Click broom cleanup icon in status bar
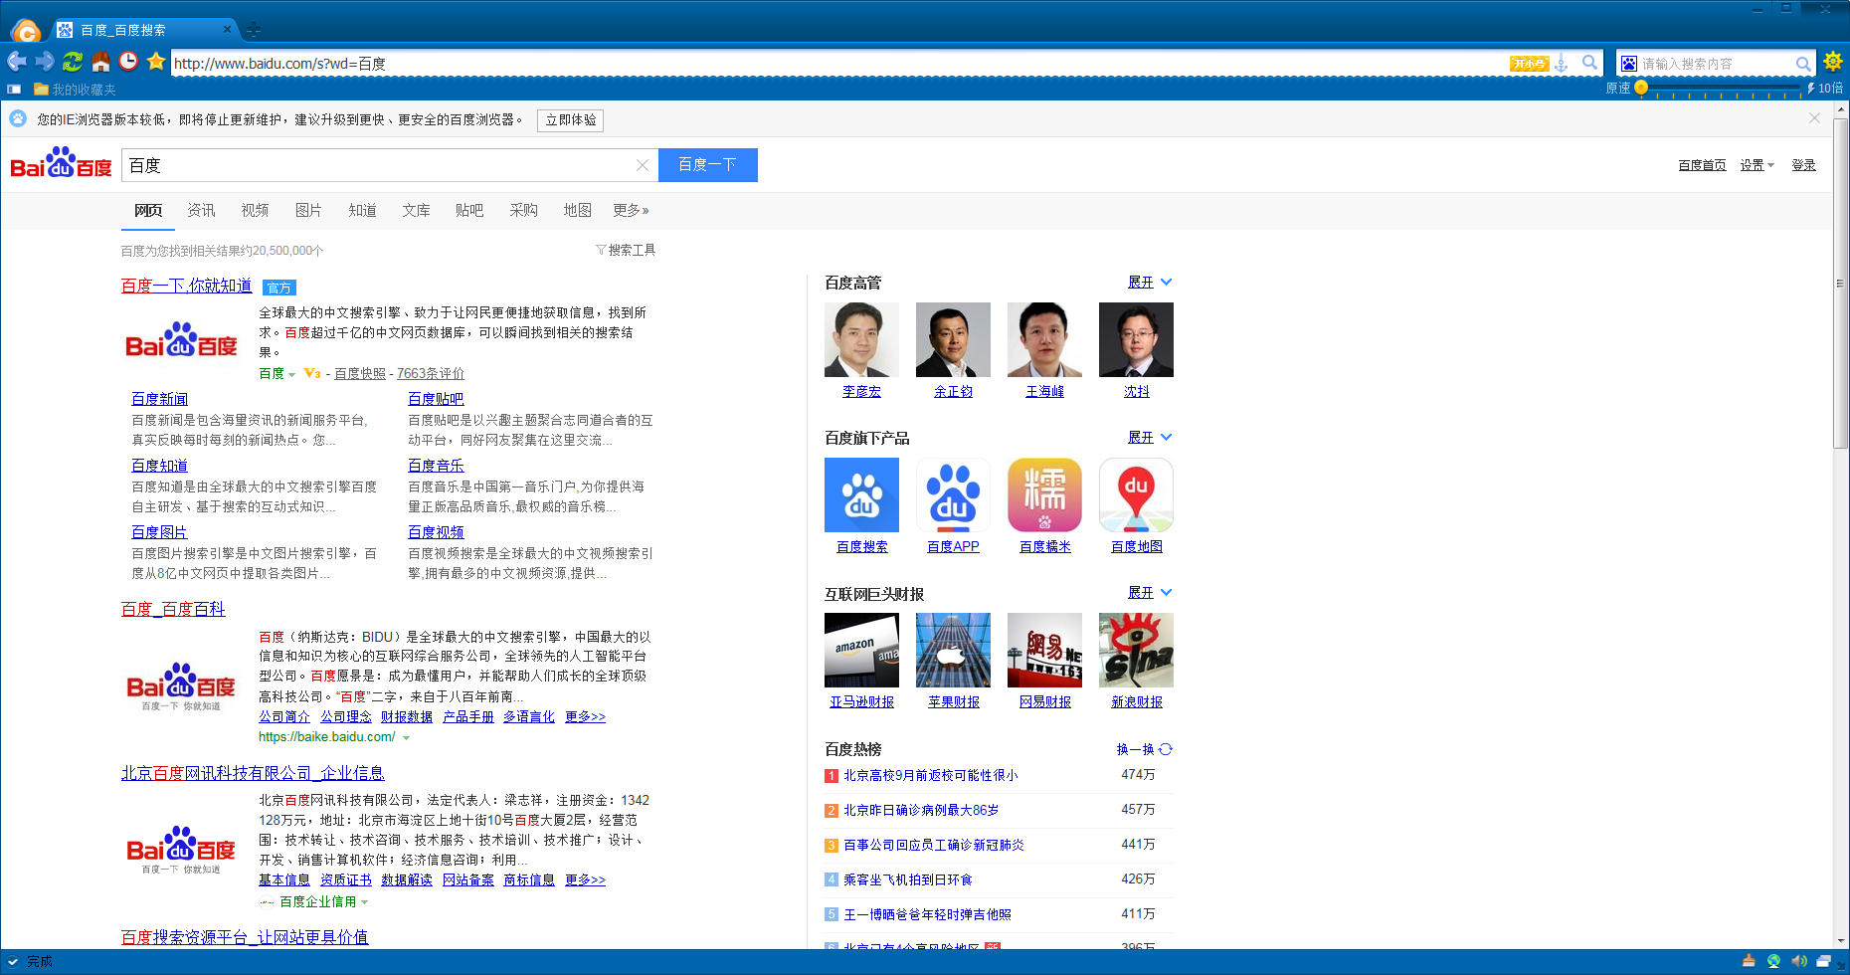Screen dimensions: 1850x975 click(x=1749, y=961)
